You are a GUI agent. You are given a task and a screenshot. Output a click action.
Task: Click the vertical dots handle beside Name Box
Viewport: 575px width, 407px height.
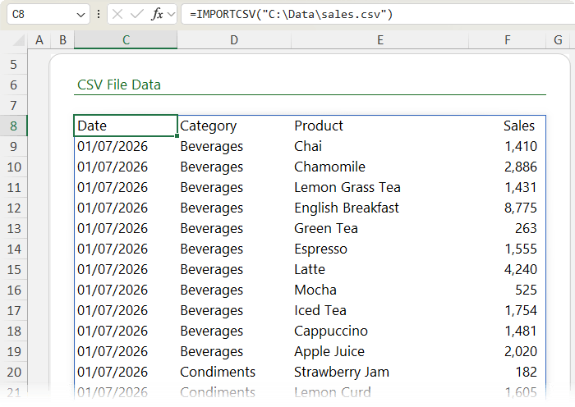pyautogui.click(x=99, y=14)
